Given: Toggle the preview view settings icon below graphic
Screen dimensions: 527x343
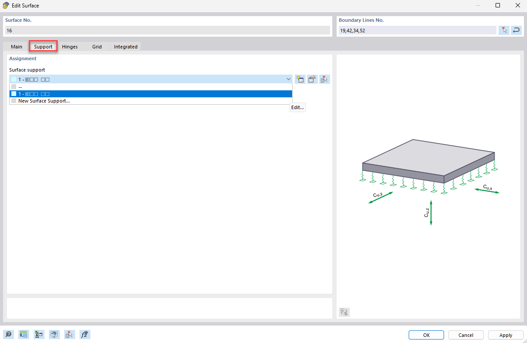Looking at the screenshot, I should point(343,312).
